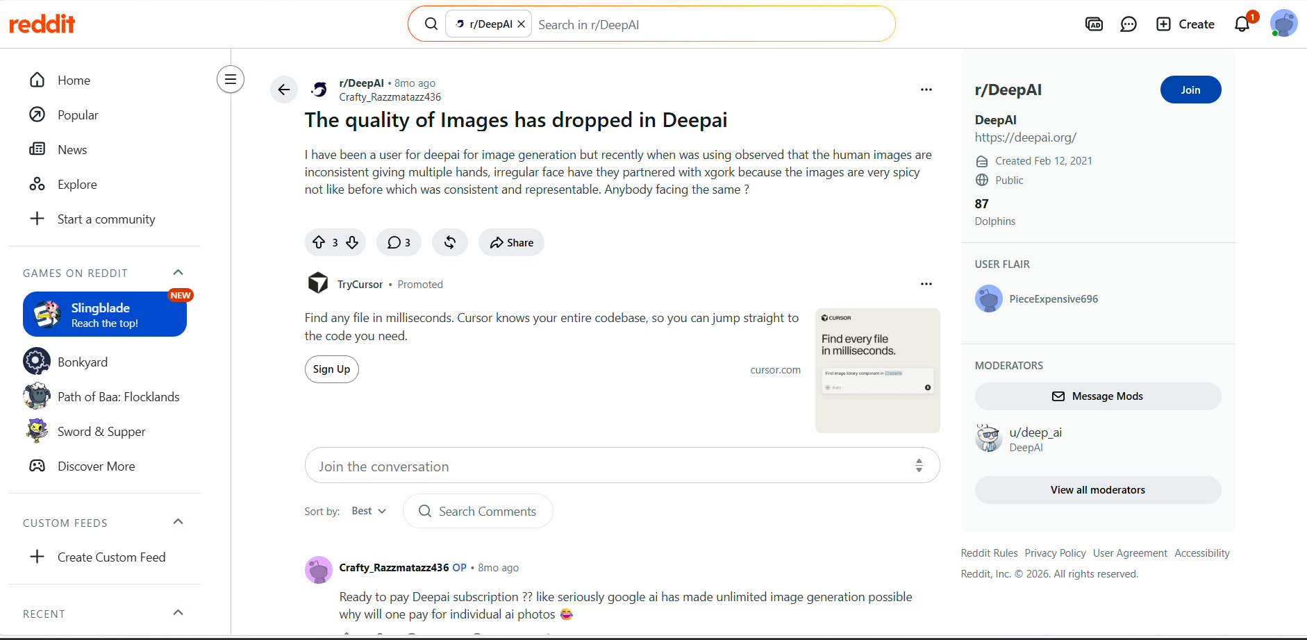Image resolution: width=1307 pixels, height=640 pixels.
Task: Open the Explore page
Action: tap(105, 185)
